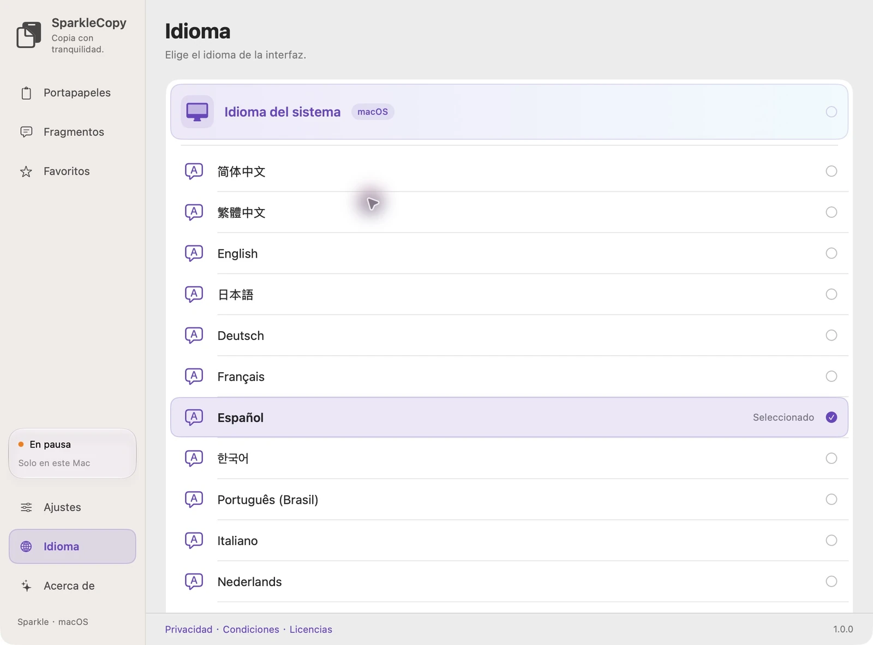The height and width of the screenshot is (645, 873).
Task: Click the language icon beside 한국어
Action: (x=194, y=458)
